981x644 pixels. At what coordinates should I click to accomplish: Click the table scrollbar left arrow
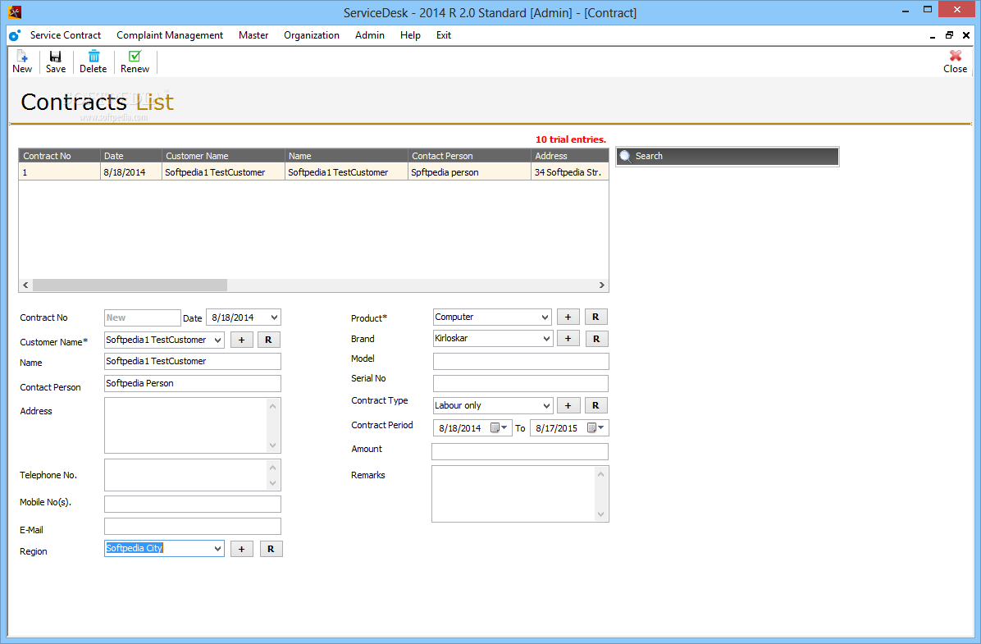point(25,285)
